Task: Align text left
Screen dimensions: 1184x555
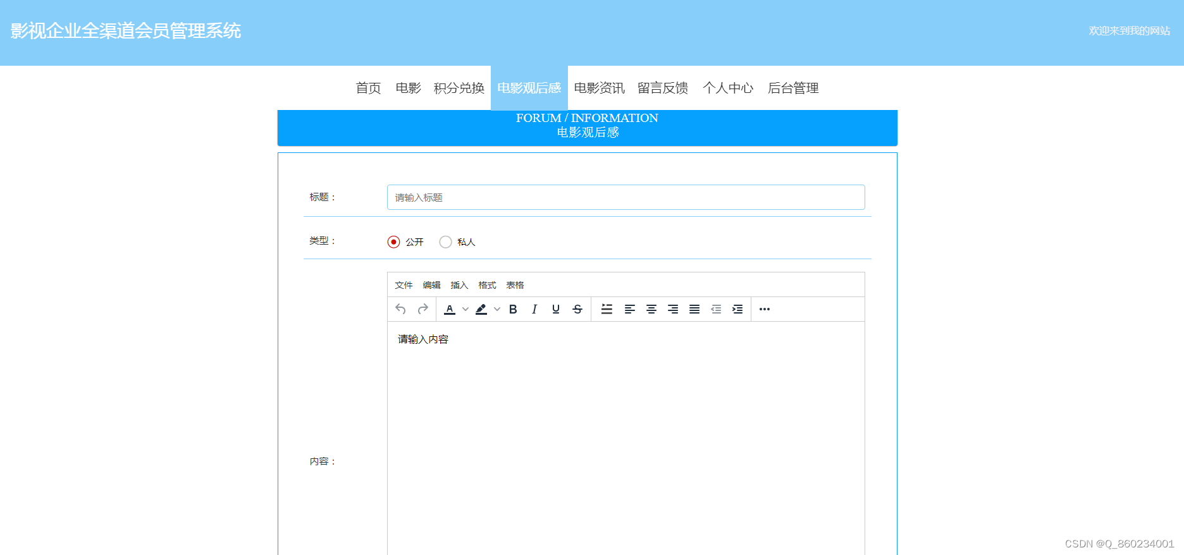Action: [629, 309]
